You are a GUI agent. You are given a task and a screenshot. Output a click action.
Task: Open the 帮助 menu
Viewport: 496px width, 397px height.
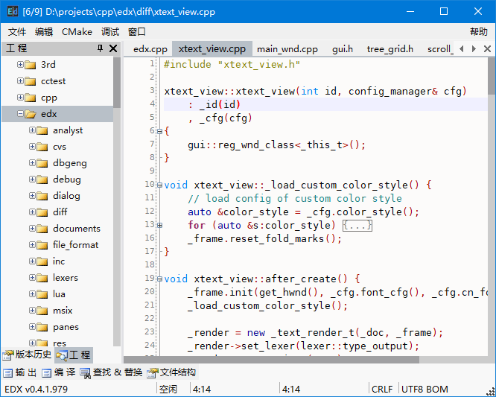click(479, 32)
